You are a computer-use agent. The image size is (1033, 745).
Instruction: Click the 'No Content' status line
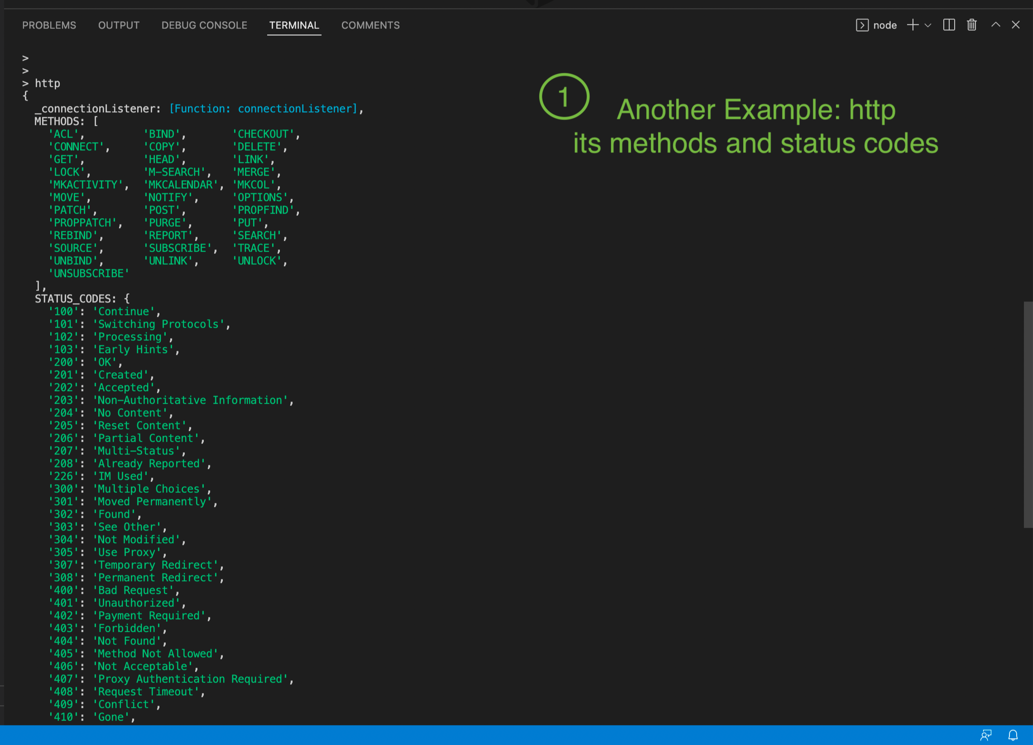click(111, 413)
